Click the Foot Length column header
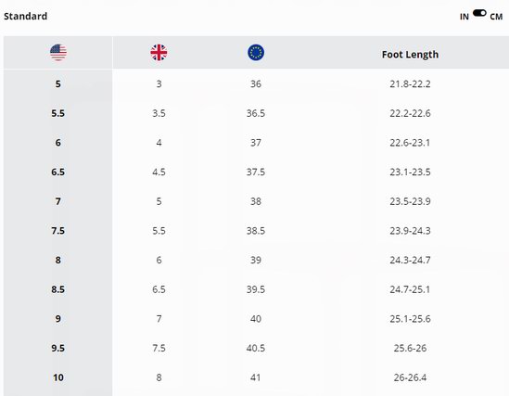The image size is (509, 396). pyautogui.click(x=410, y=55)
